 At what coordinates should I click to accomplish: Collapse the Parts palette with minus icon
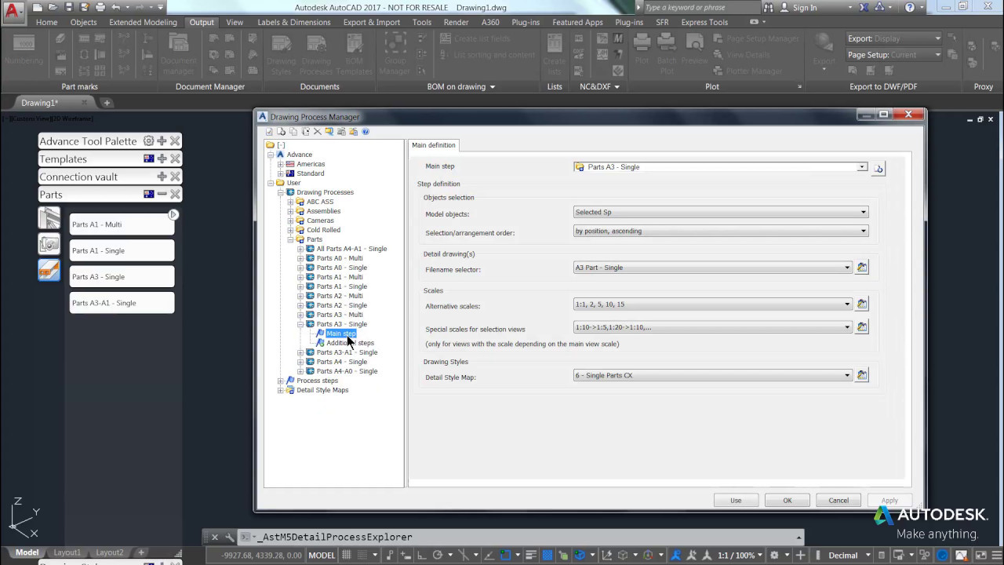pyautogui.click(x=162, y=194)
